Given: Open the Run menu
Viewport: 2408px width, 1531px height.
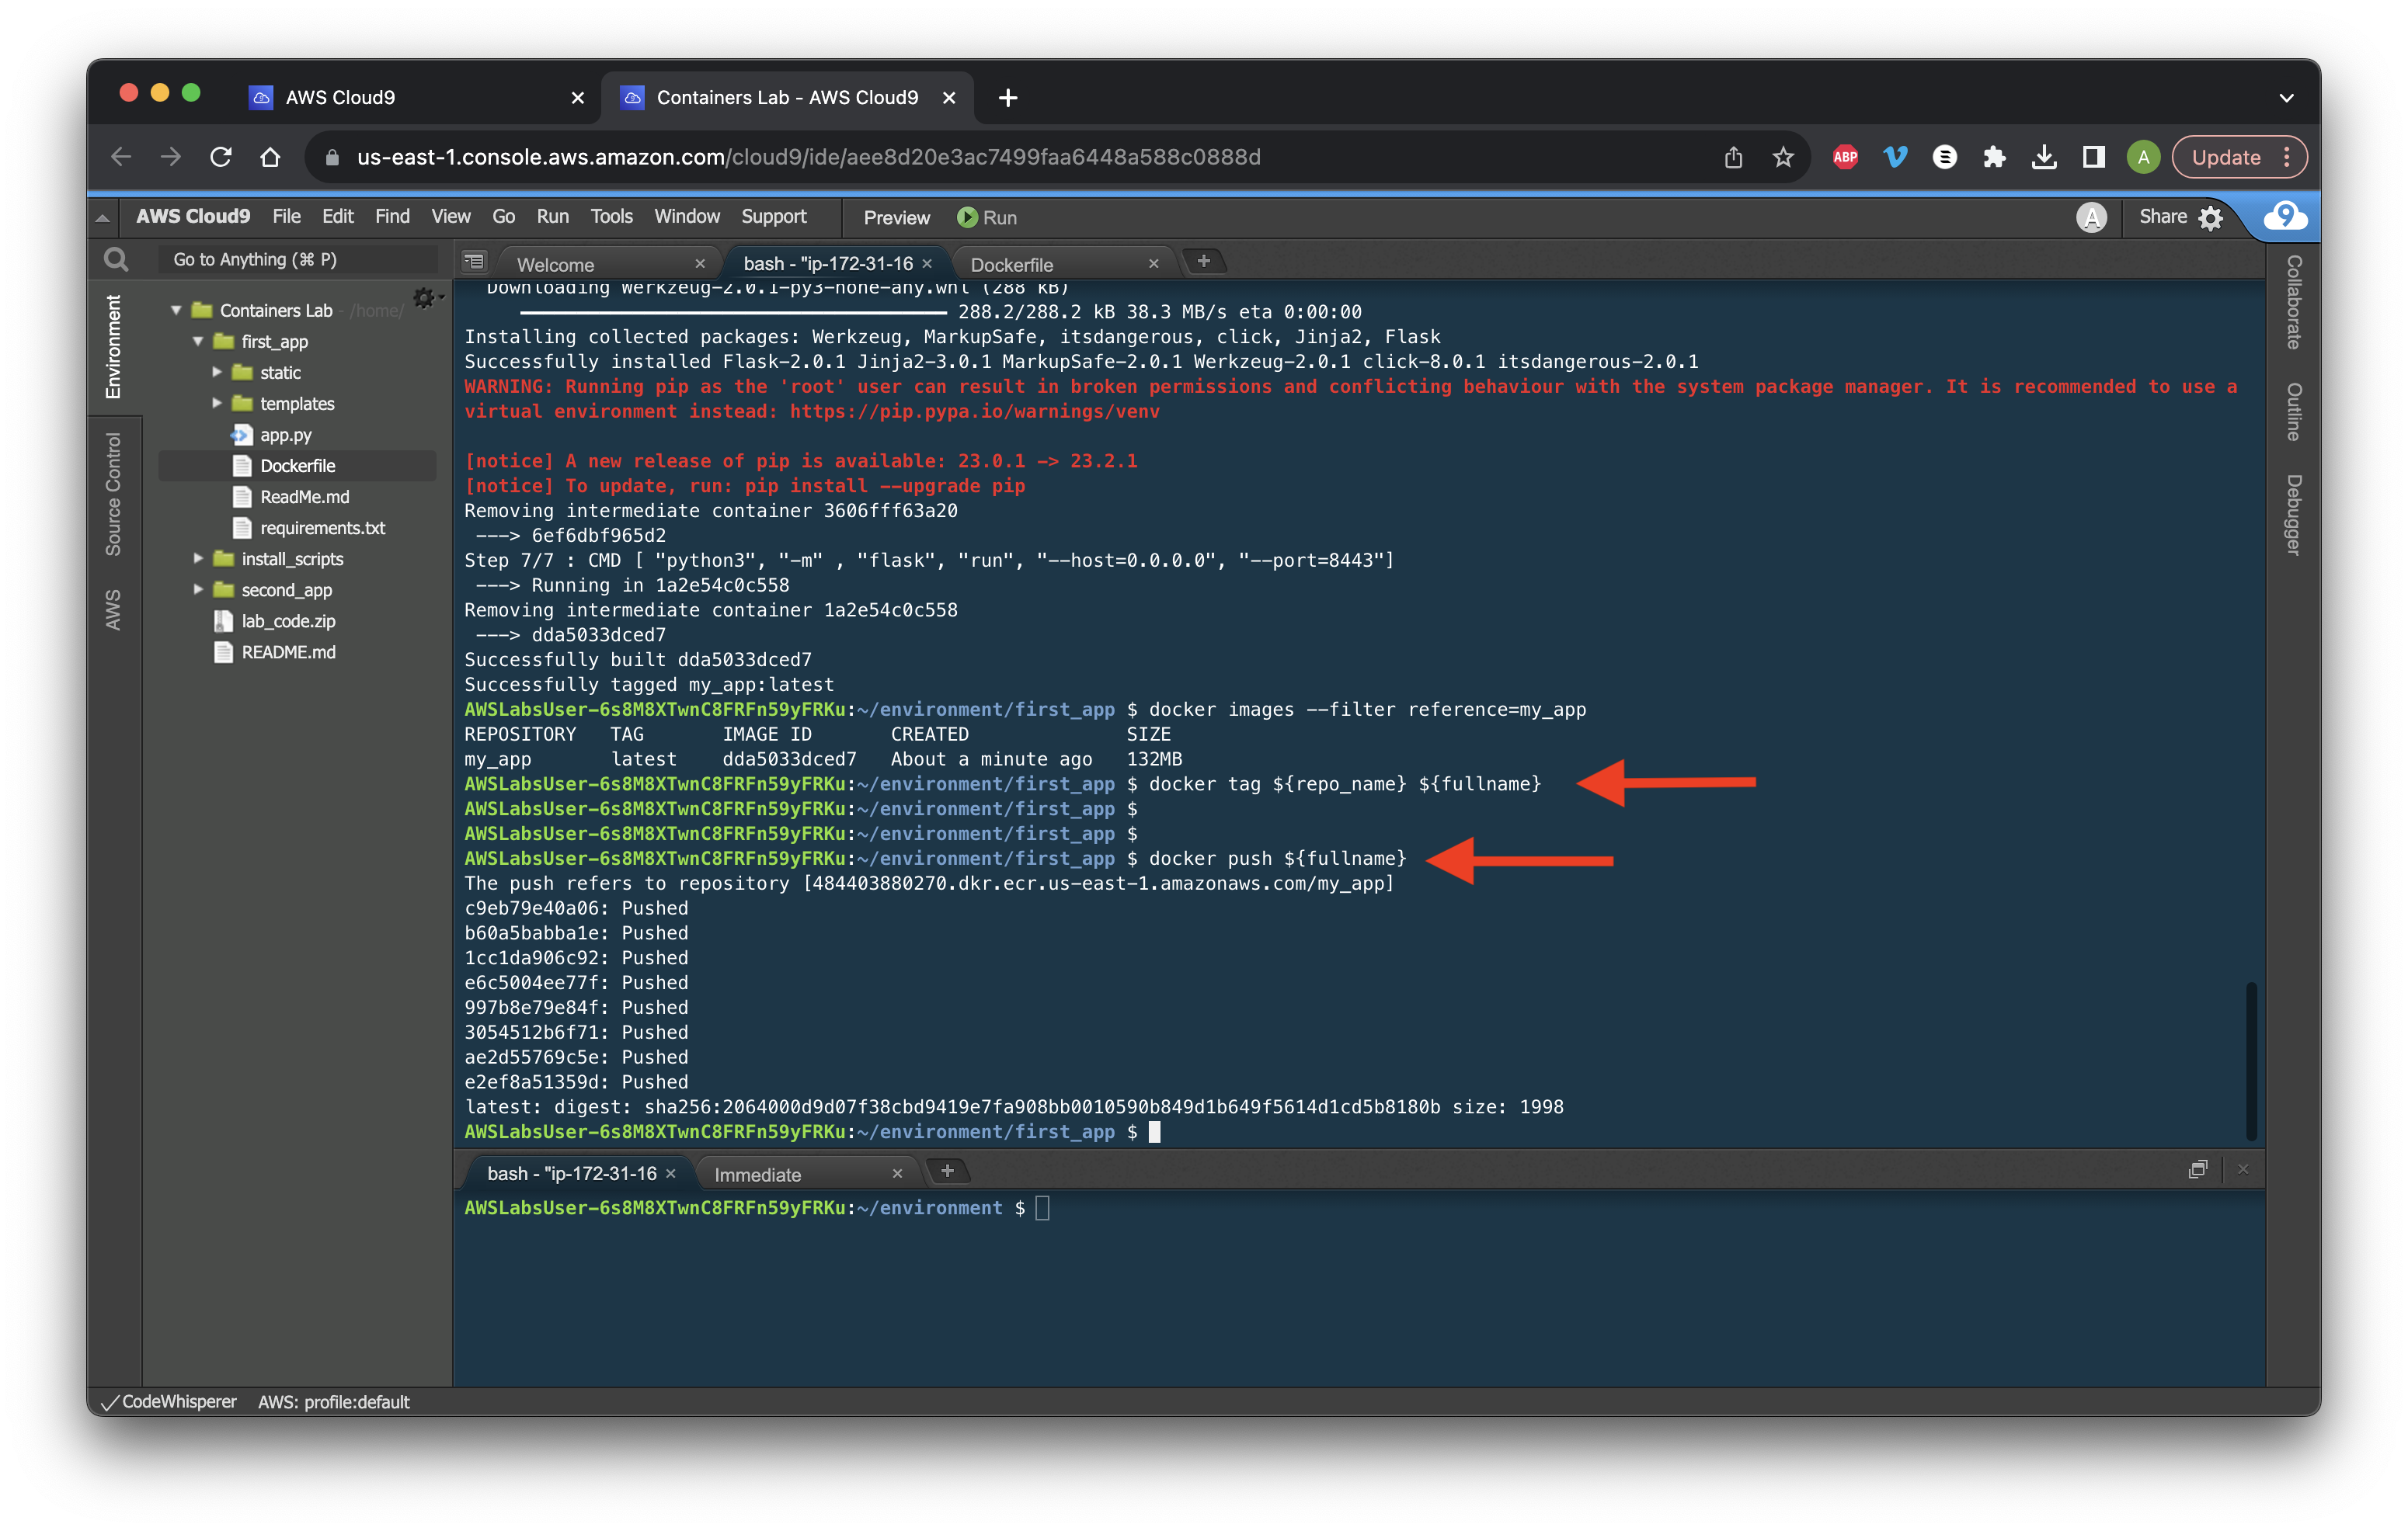Looking at the screenshot, I should [552, 216].
